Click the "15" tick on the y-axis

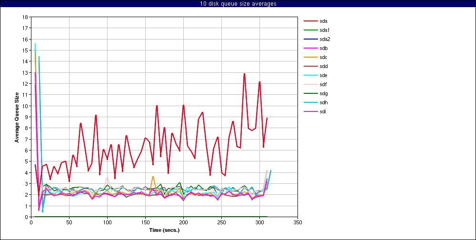tap(26, 50)
